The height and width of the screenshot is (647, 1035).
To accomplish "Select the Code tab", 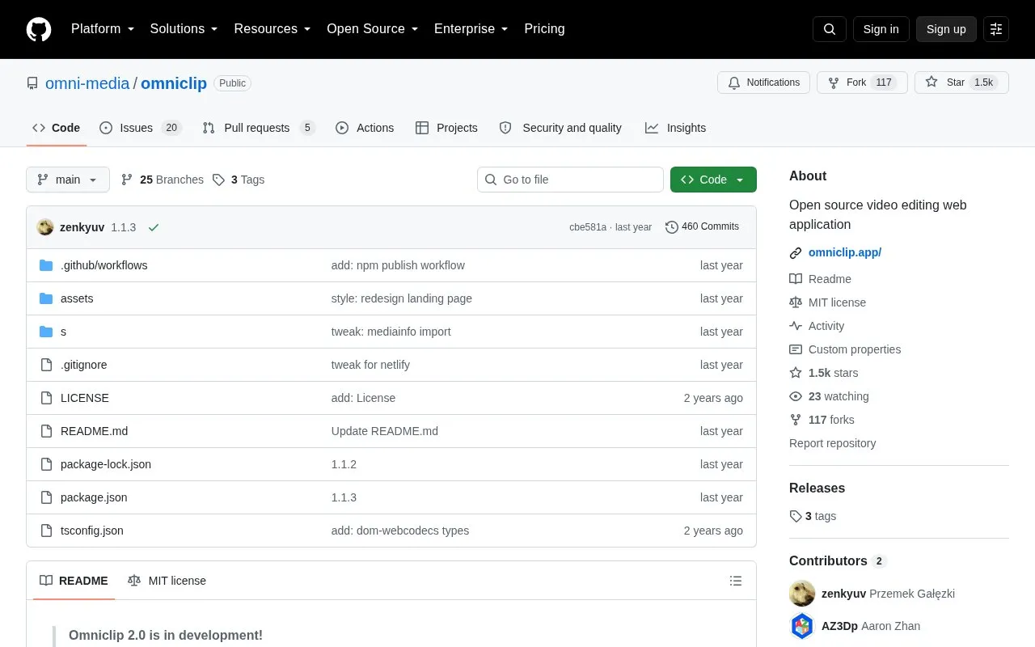I will click(x=57, y=128).
